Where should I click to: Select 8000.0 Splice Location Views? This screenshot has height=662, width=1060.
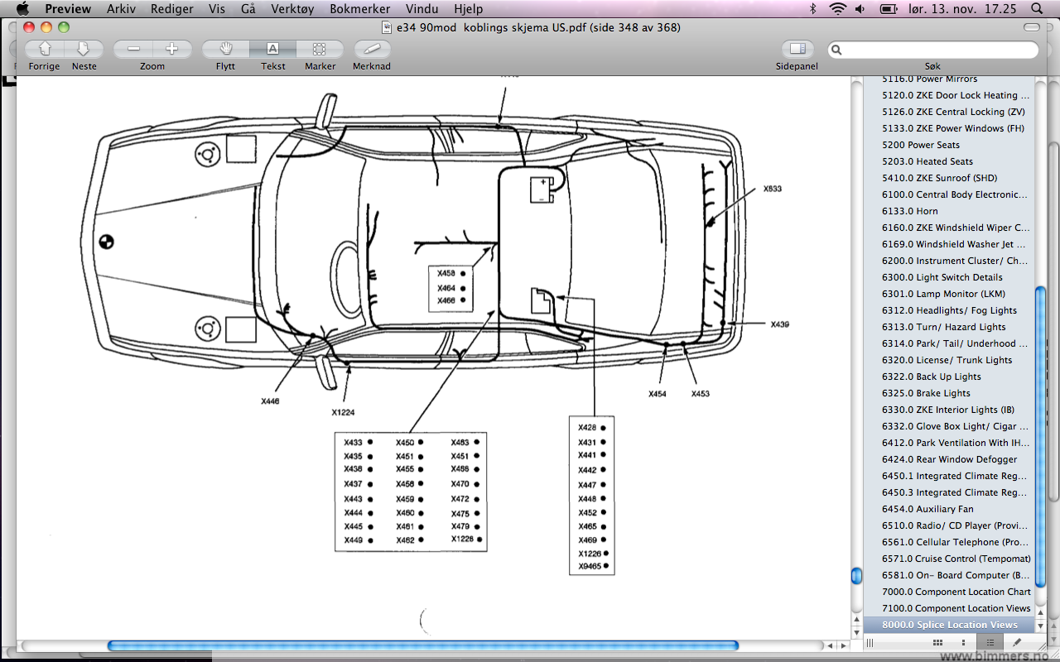pos(950,625)
